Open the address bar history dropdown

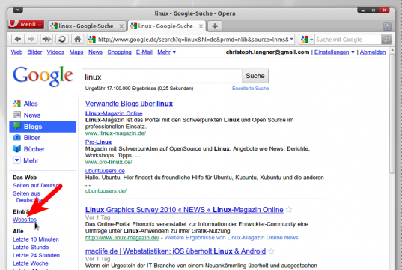[292, 40]
